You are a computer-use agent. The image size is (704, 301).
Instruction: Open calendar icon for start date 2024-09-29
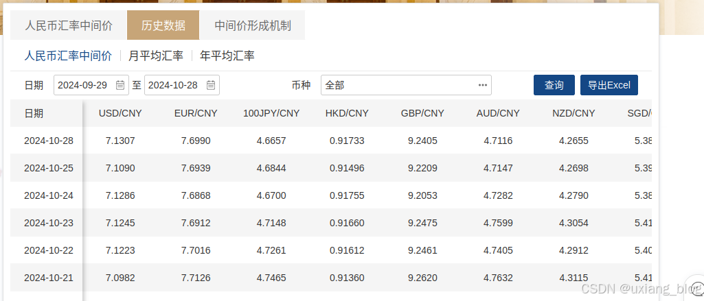click(120, 85)
